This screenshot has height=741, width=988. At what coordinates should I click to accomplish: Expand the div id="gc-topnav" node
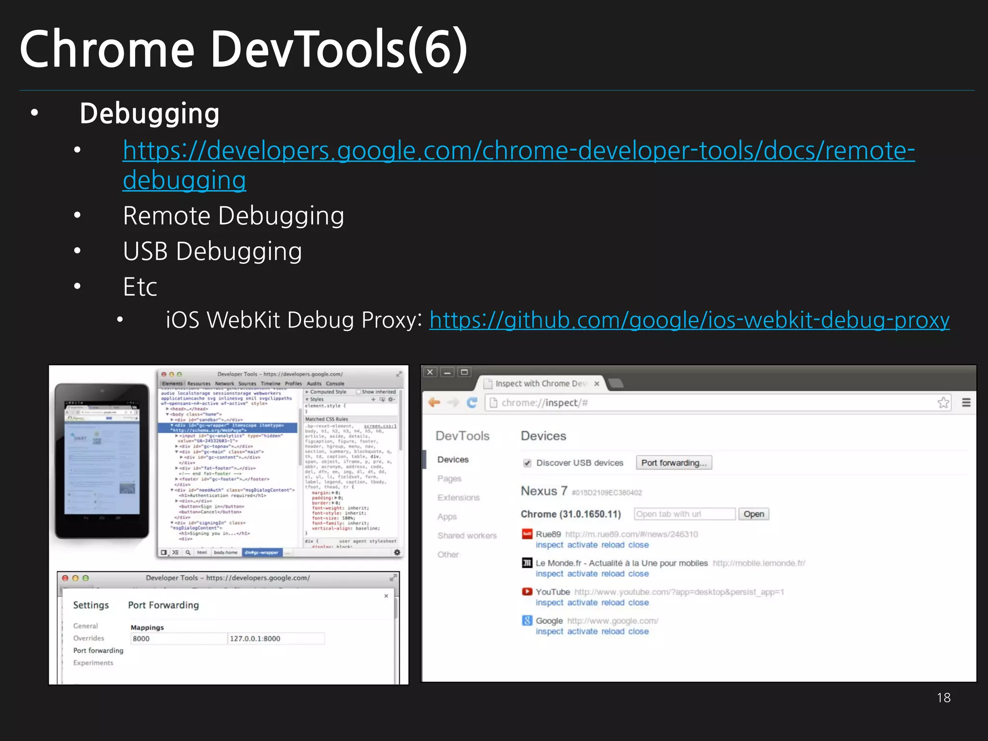click(x=177, y=447)
